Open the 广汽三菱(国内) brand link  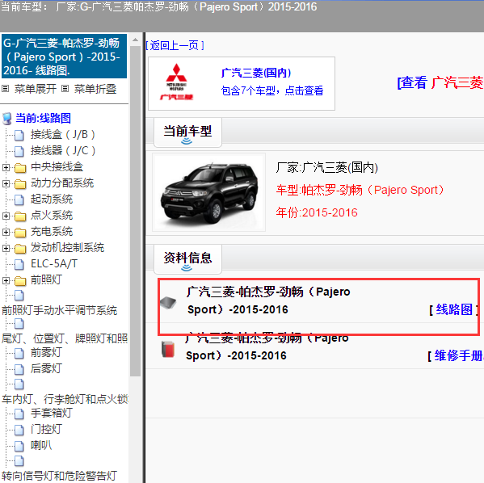[256, 73]
